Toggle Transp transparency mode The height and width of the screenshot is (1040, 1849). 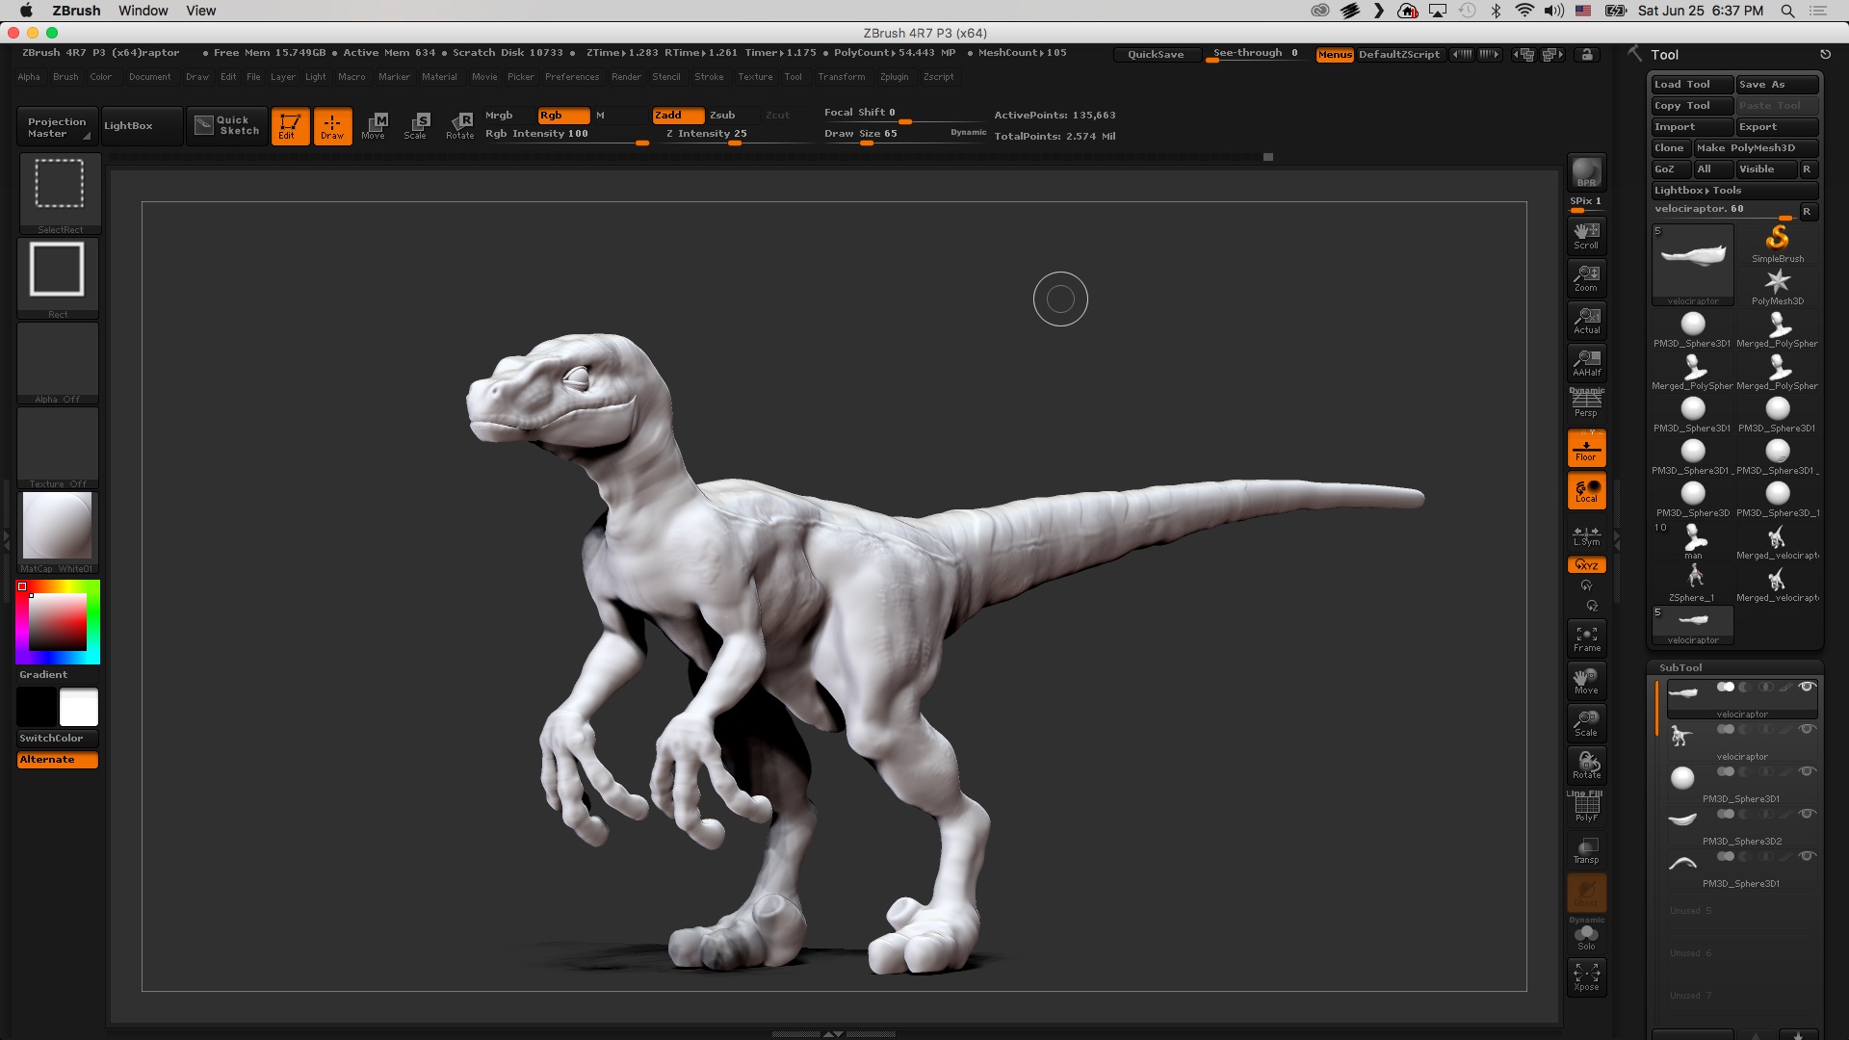pyautogui.click(x=1586, y=849)
